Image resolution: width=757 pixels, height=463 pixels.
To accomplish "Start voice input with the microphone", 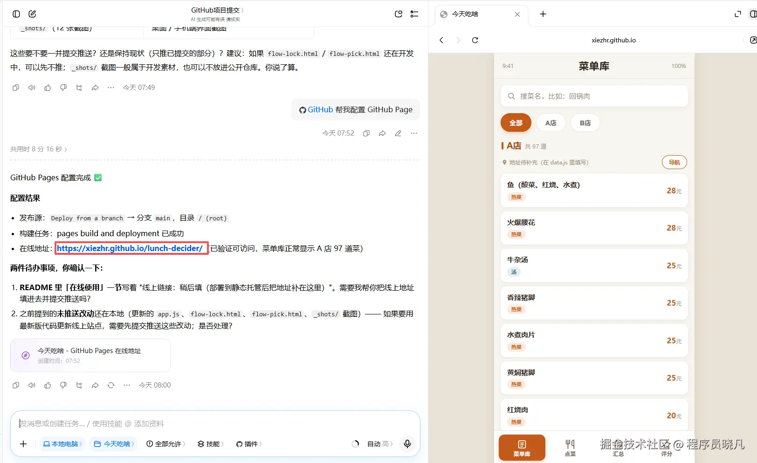I will pyautogui.click(x=407, y=444).
